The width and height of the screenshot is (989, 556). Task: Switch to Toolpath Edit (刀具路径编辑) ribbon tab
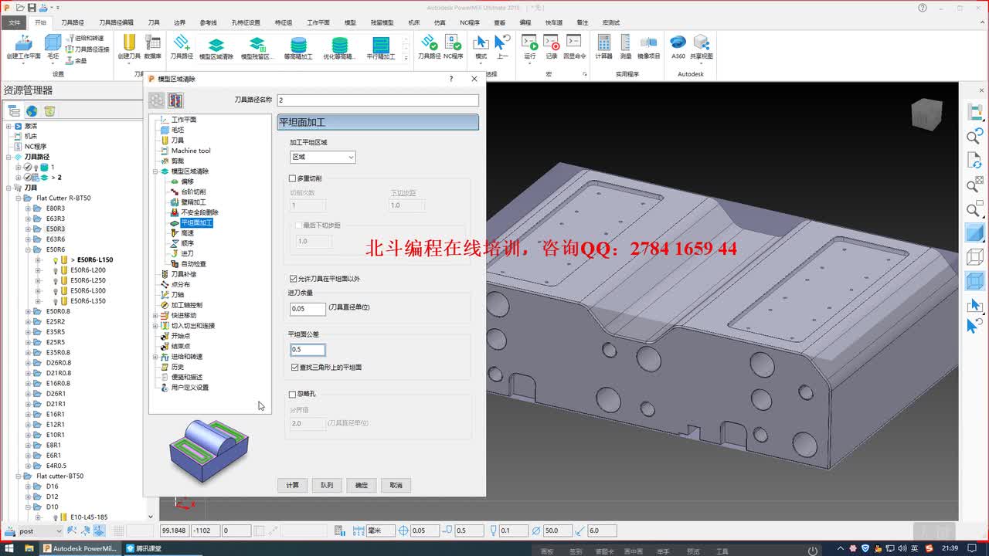pyautogui.click(x=116, y=22)
